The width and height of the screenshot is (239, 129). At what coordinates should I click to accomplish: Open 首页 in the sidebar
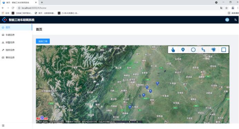point(16,27)
